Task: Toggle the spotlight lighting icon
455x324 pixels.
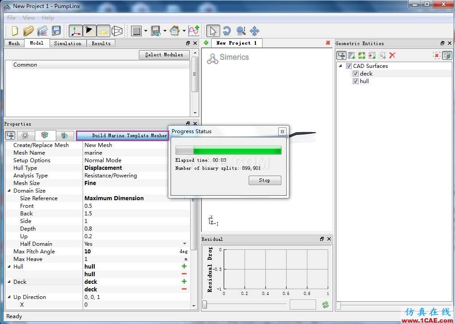Action: tap(89, 31)
